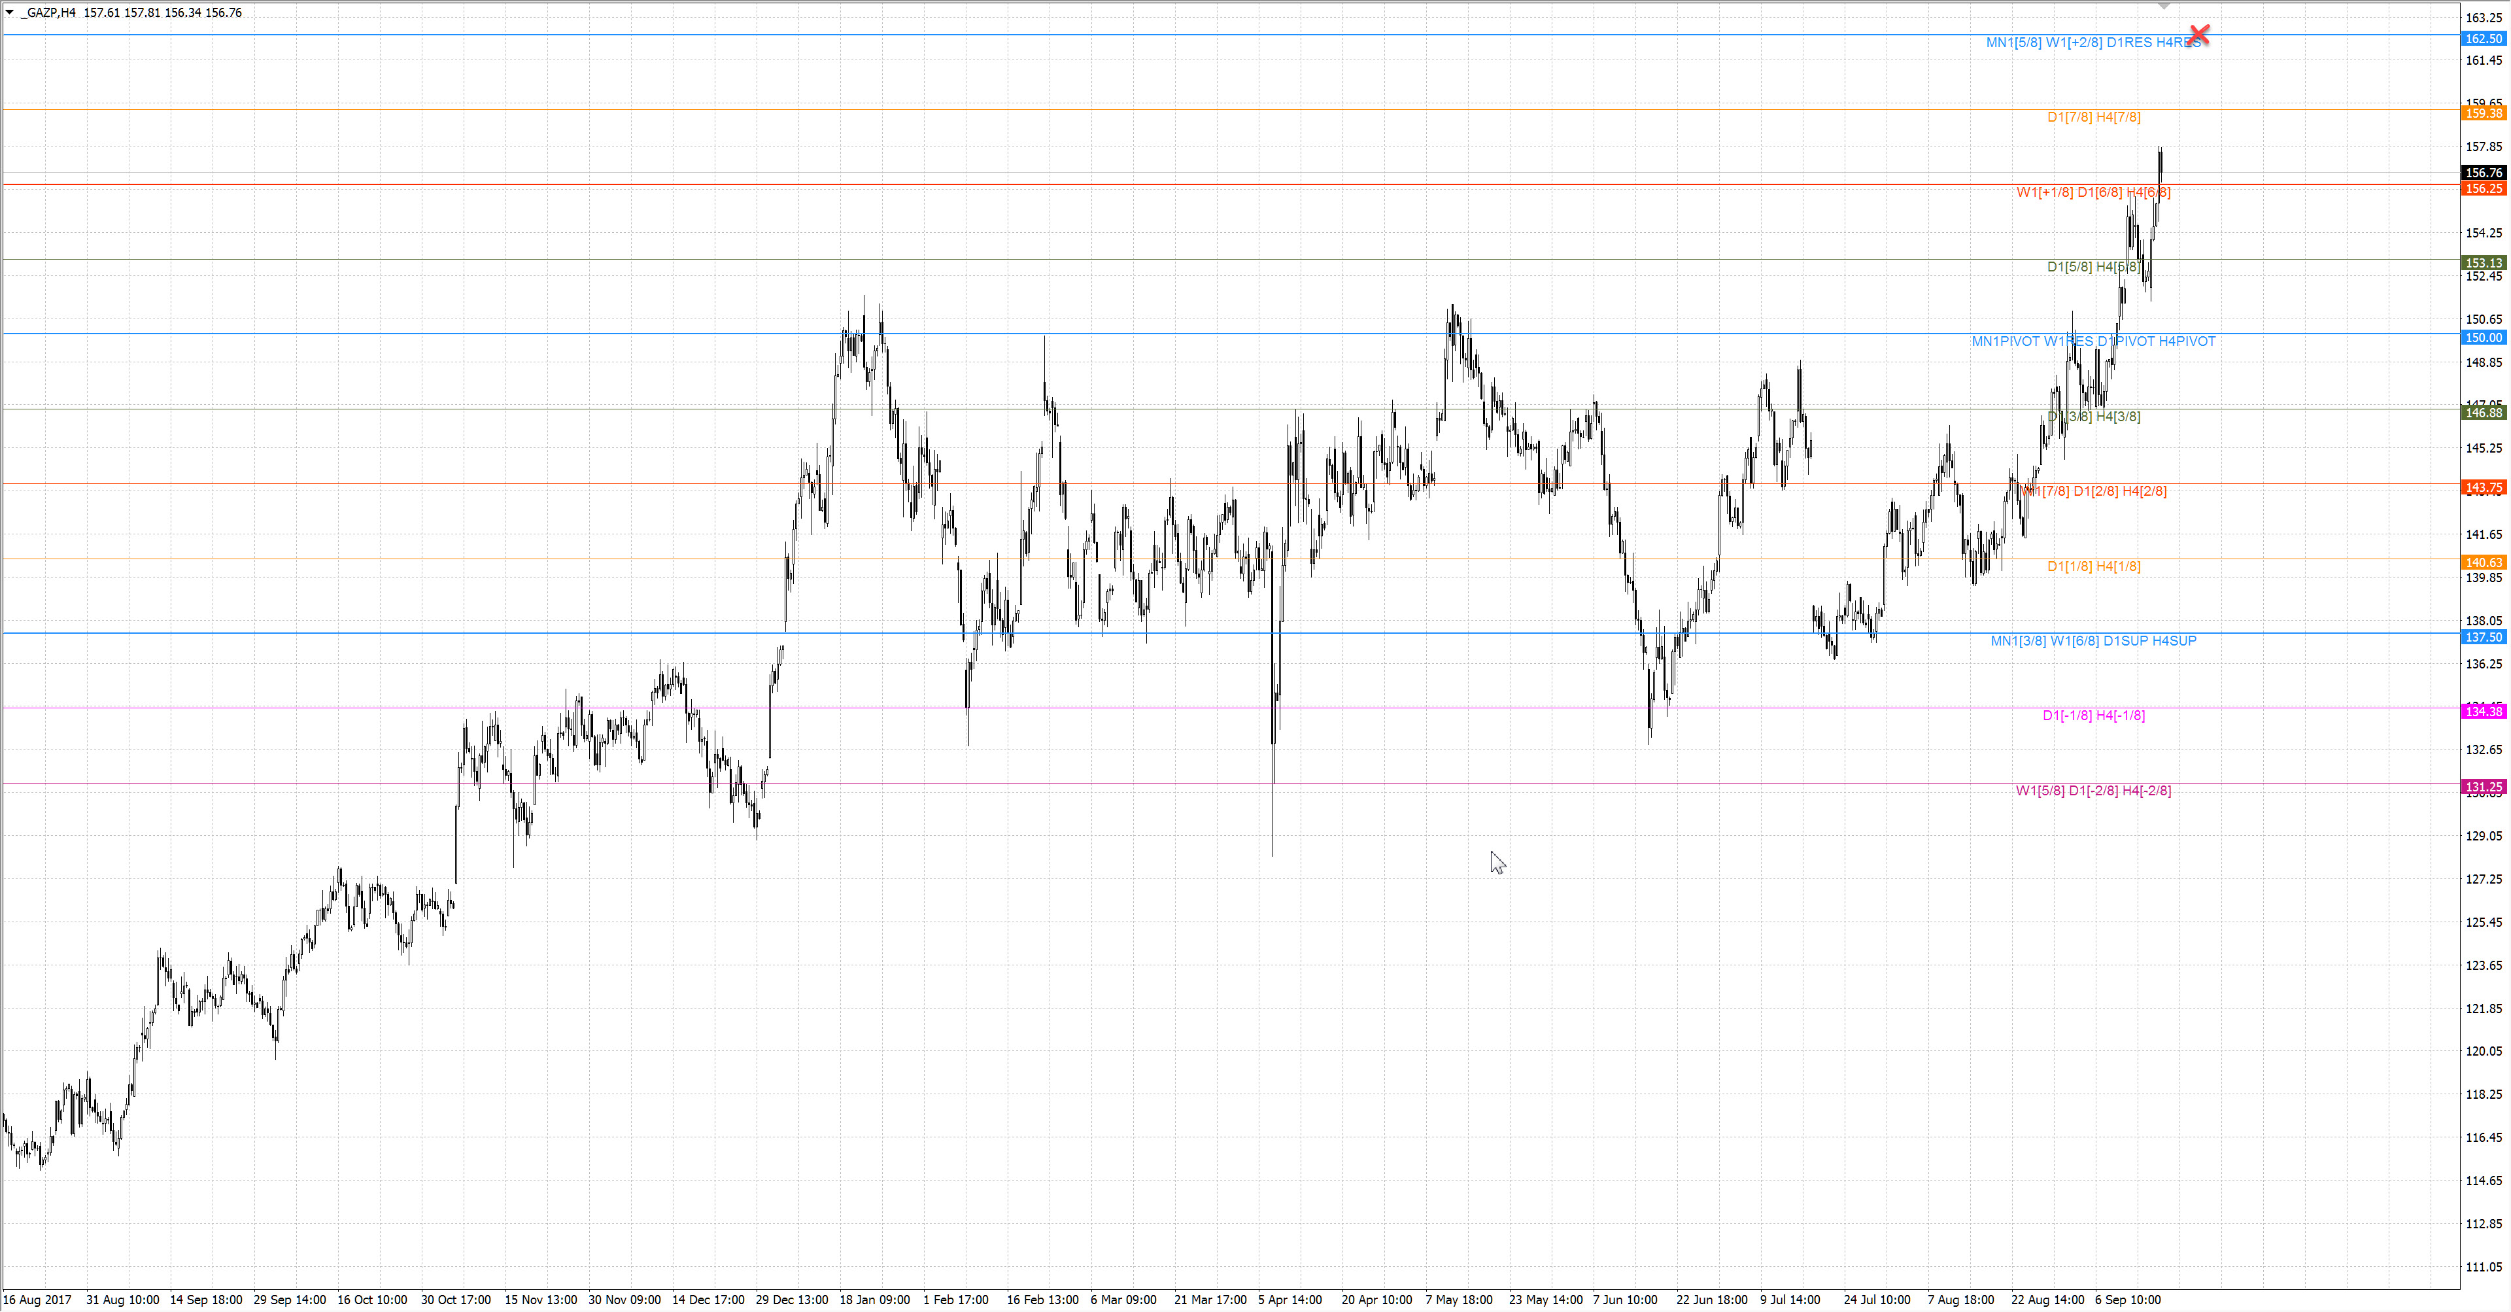Click the 6 Sep 10:00 date on timeline
The height and width of the screenshot is (1312, 2511).
(x=2127, y=1300)
